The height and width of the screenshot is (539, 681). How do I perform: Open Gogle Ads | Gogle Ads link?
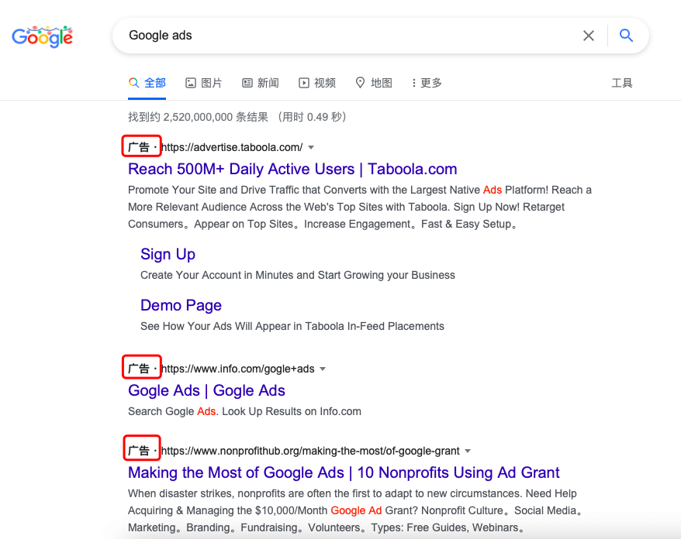click(206, 391)
